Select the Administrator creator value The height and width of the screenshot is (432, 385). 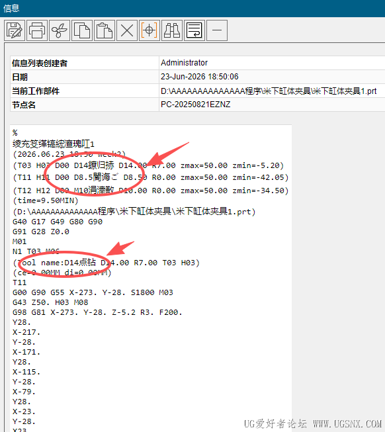coord(185,63)
